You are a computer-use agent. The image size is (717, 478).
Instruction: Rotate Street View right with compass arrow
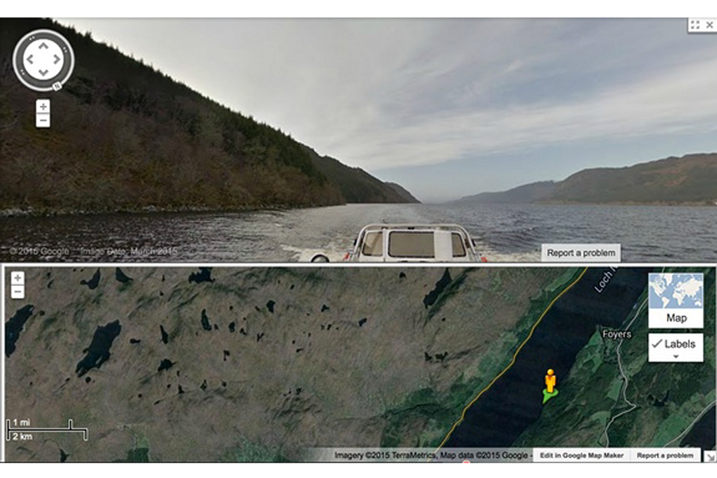click(57, 60)
